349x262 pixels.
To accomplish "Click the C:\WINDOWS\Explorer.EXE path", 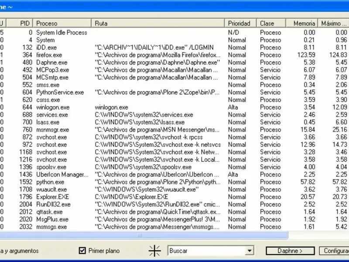I will [x=131, y=197].
